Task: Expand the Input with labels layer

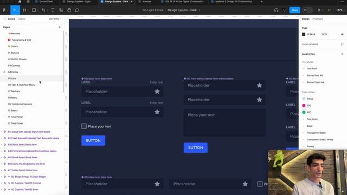Action: pyautogui.click(x=2, y=132)
